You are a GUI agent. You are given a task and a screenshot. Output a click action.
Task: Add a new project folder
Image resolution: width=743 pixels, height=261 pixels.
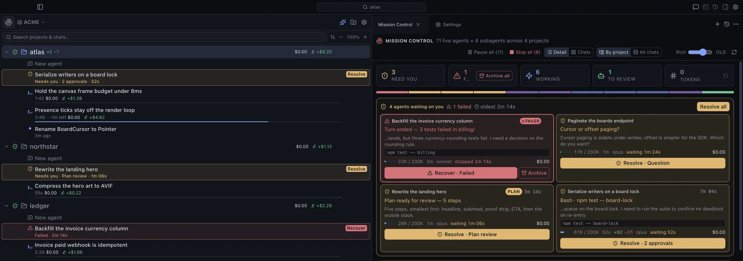[353, 22]
